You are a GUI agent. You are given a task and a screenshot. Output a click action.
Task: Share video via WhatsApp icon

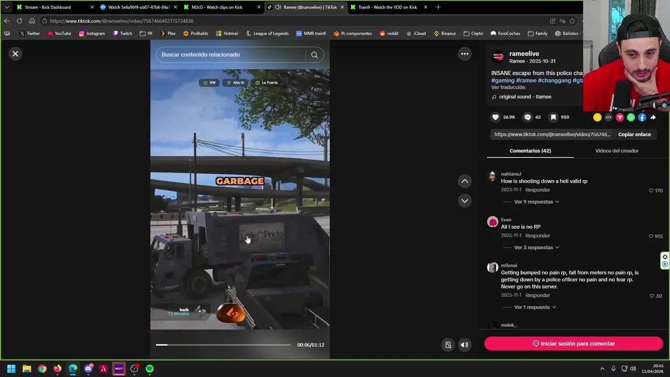coord(631,117)
